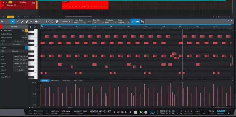The width and height of the screenshot is (236, 117).
Task: Open the Action dropdown menu
Action: [x=66, y=22]
